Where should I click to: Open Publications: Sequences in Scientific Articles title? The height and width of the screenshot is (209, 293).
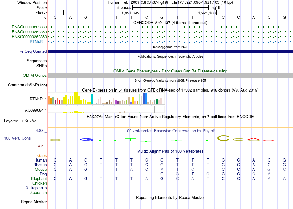click(x=170, y=56)
